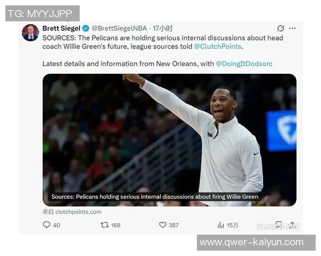Open the view analytics bar chart icon
The image size is (321, 256).
220,225
